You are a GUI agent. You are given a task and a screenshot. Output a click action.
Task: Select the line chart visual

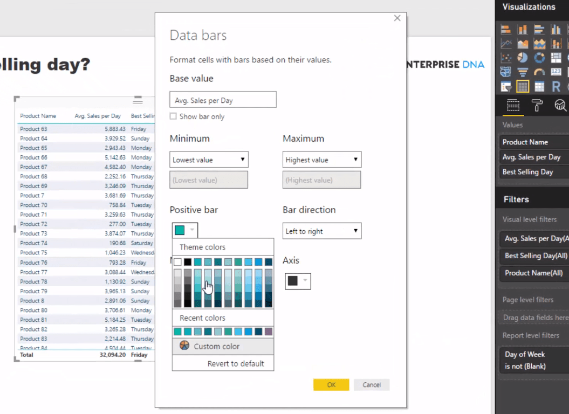click(506, 44)
